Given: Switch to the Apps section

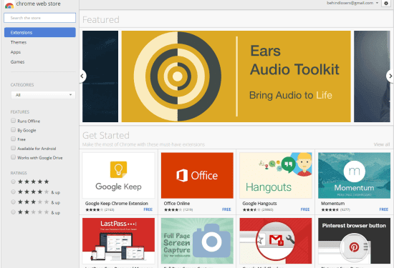Looking at the screenshot, I should point(16,52).
